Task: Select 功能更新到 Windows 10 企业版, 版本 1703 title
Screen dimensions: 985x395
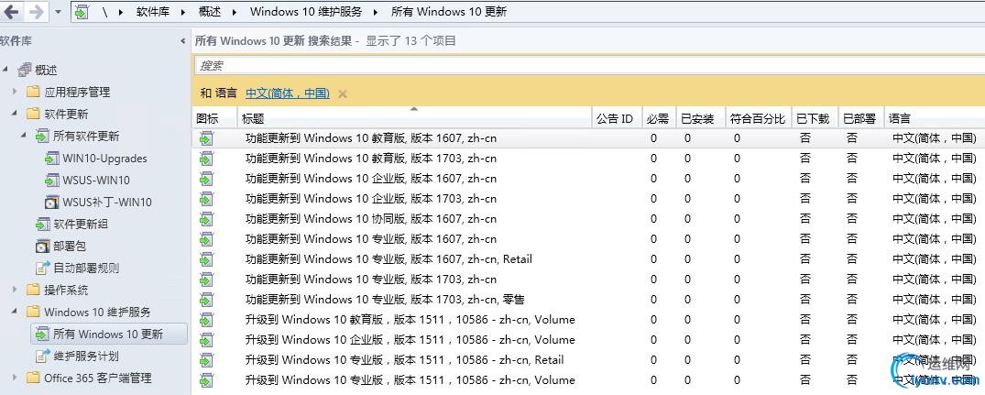Action: tap(370, 199)
